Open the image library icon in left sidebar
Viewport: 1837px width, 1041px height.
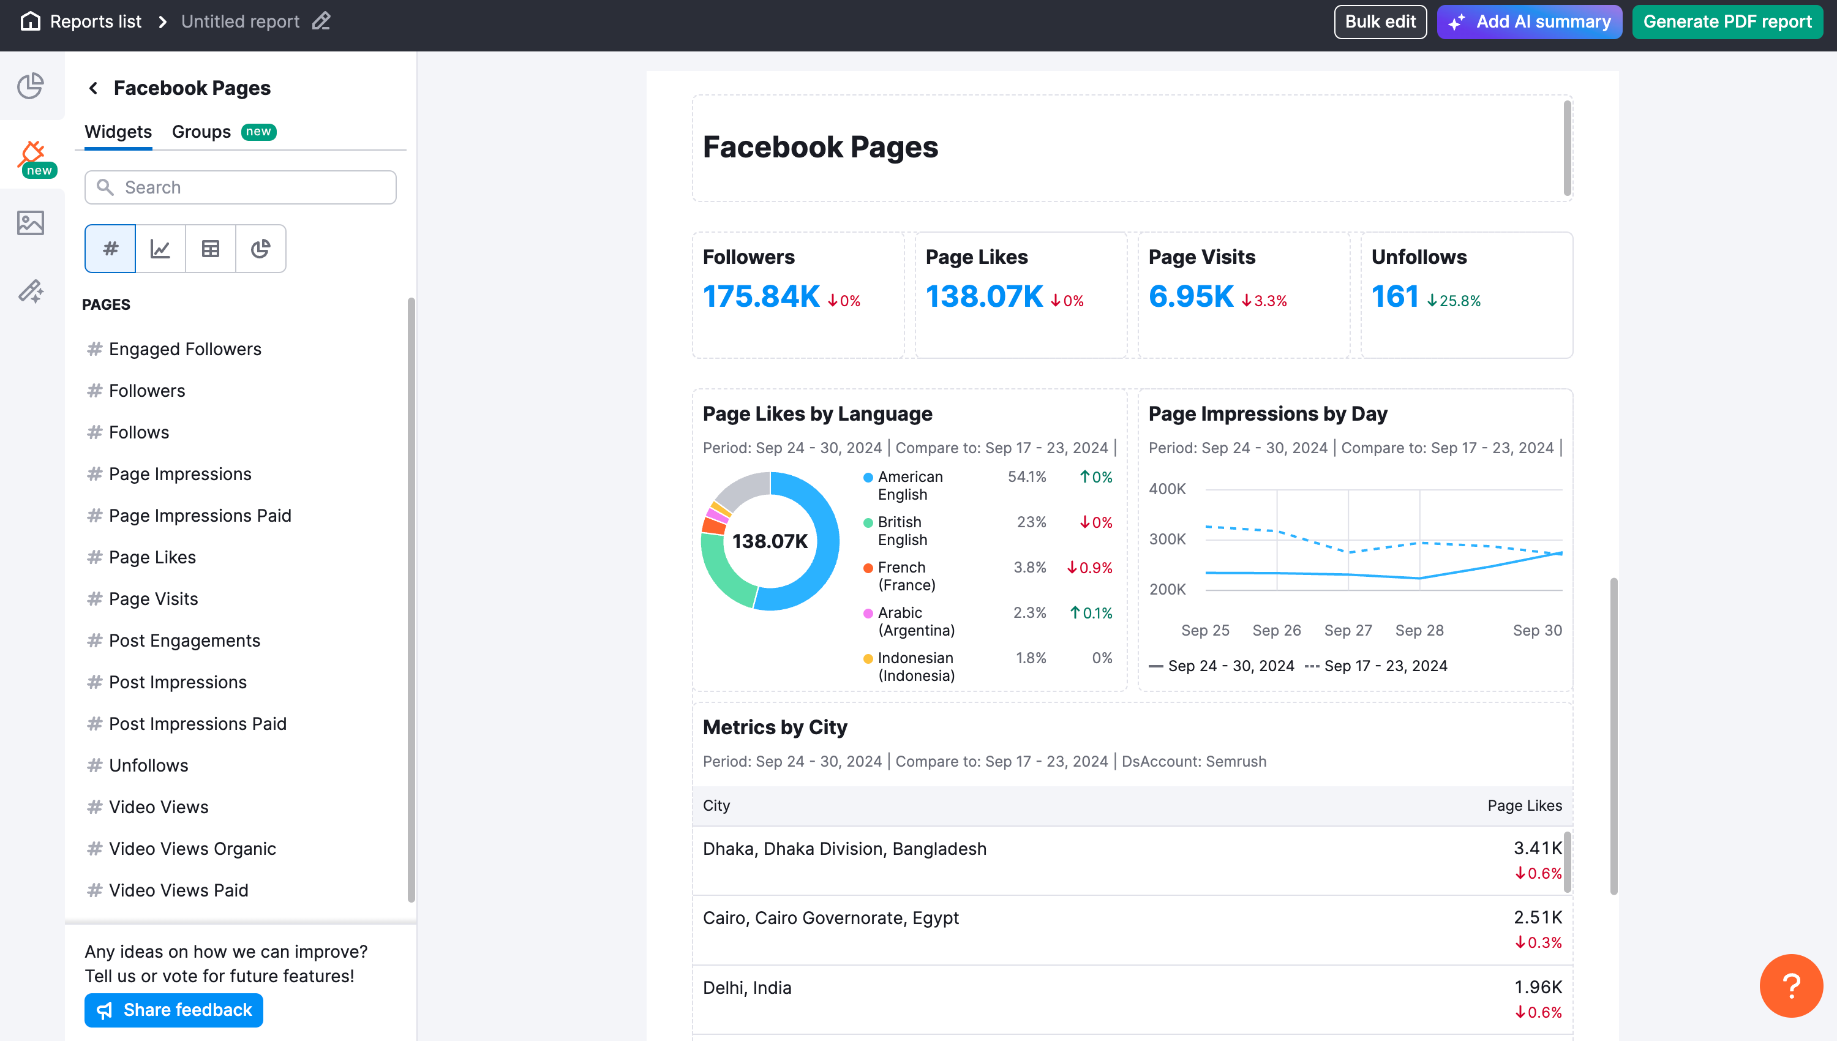tap(31, 222)
